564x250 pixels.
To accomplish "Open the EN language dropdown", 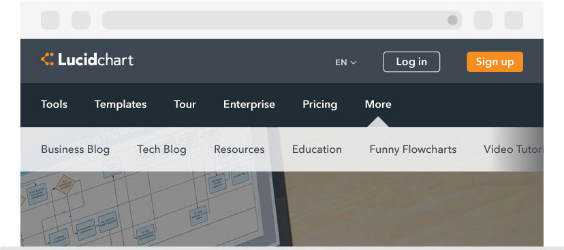I will point(345,62).
